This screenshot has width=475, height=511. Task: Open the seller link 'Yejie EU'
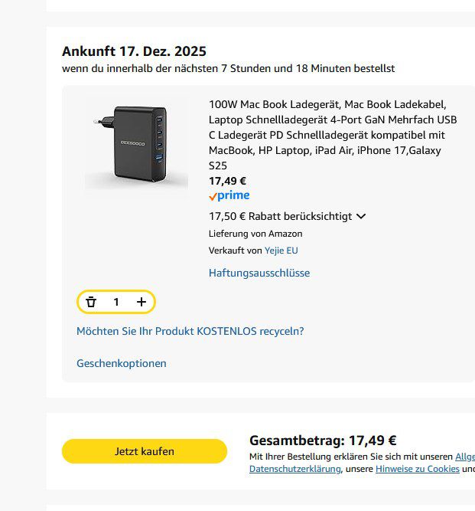click(x=281, y=251)
